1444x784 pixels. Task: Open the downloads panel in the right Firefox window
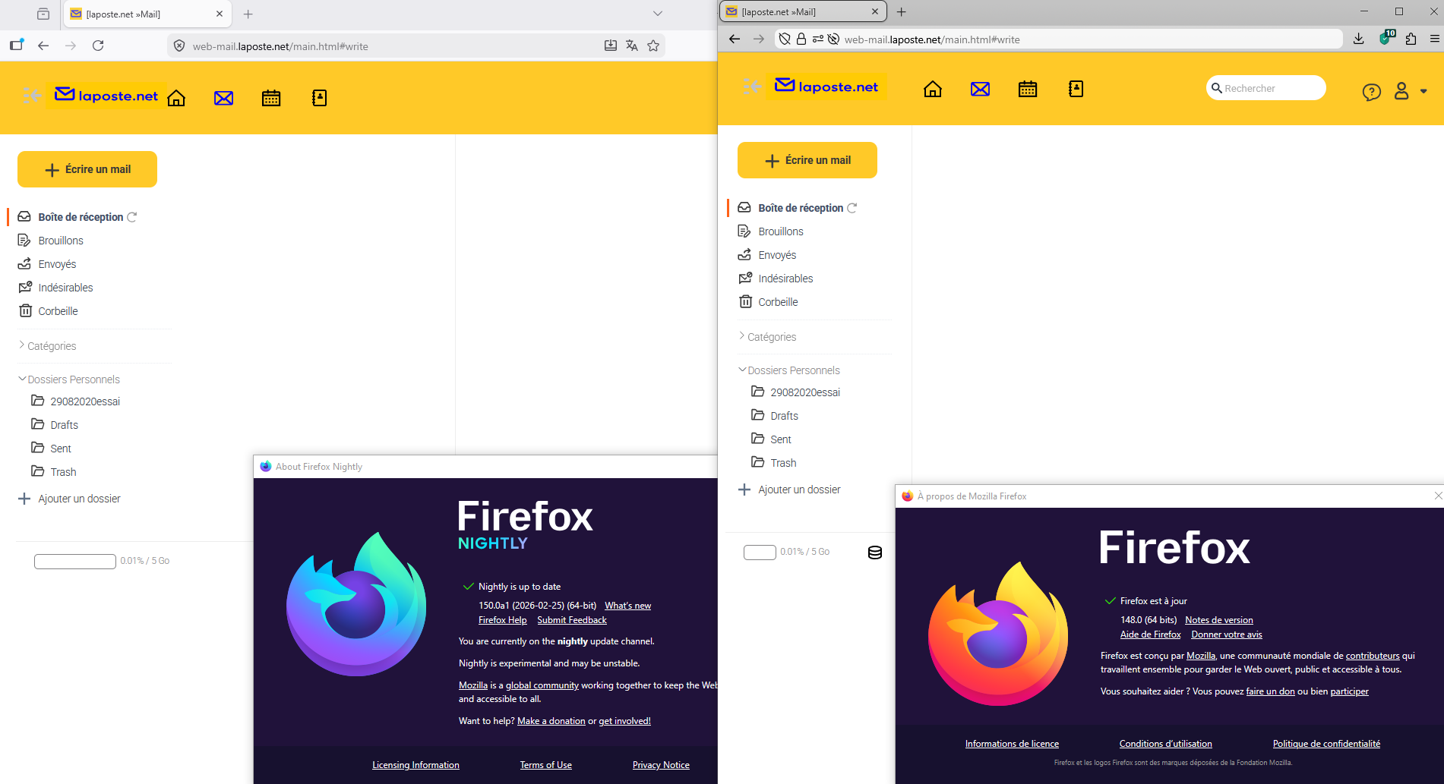(1359, 39)
